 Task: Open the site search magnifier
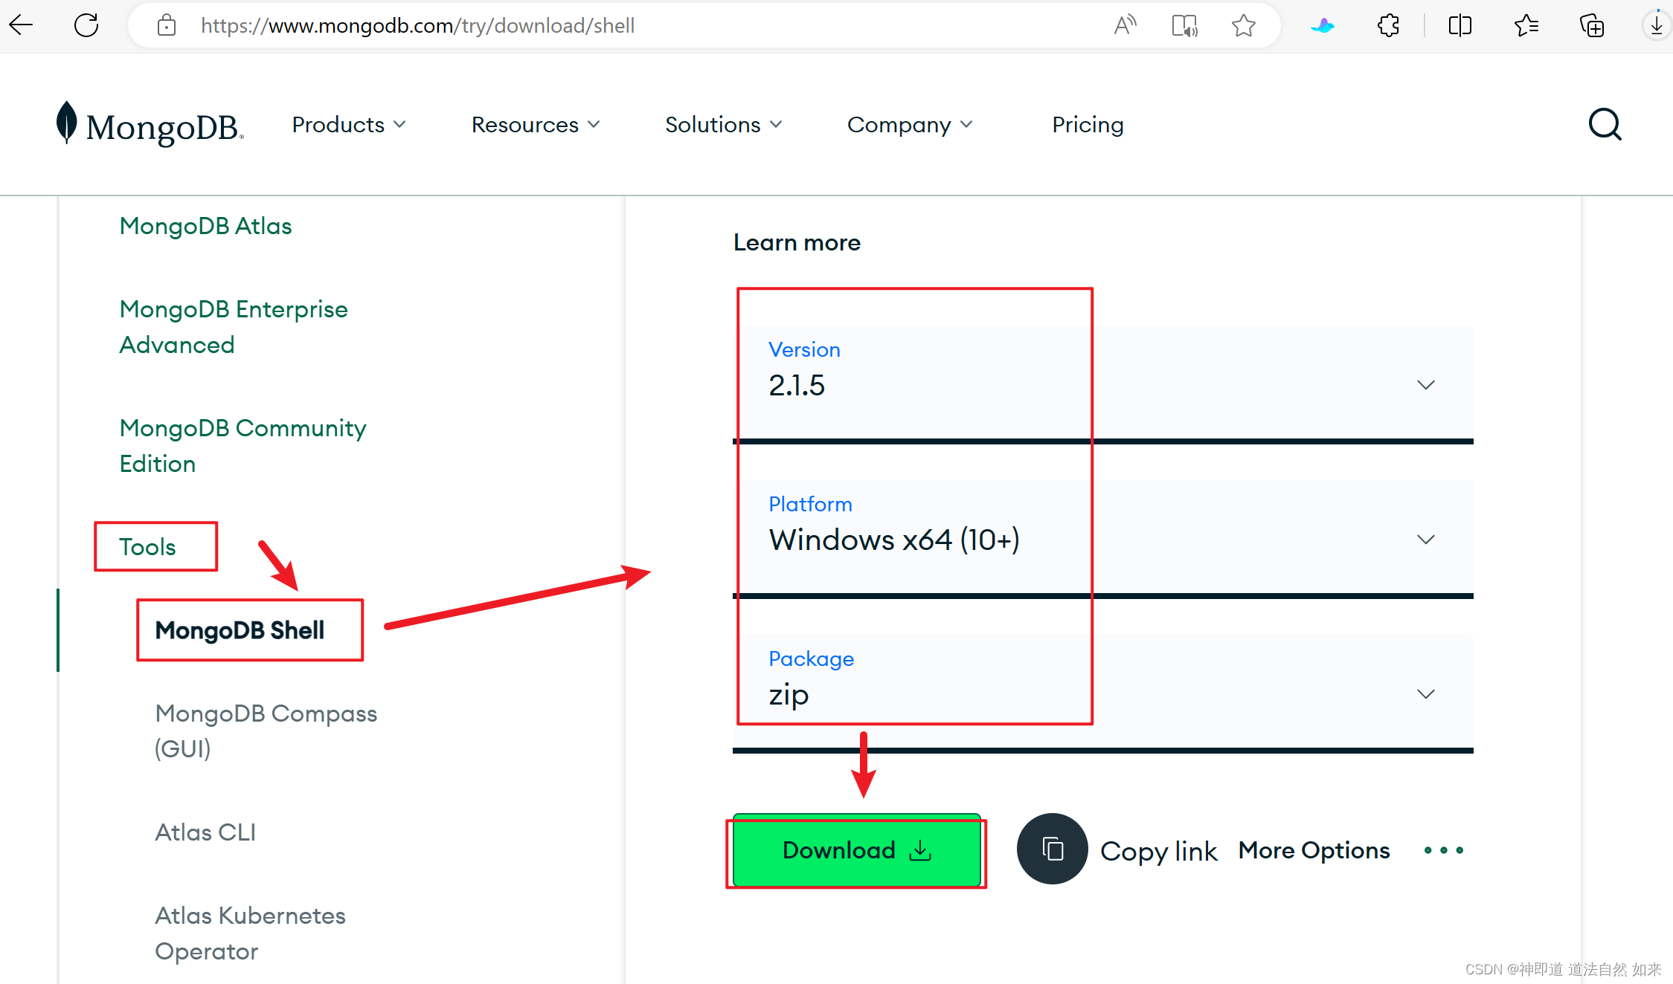(1604, 124)
